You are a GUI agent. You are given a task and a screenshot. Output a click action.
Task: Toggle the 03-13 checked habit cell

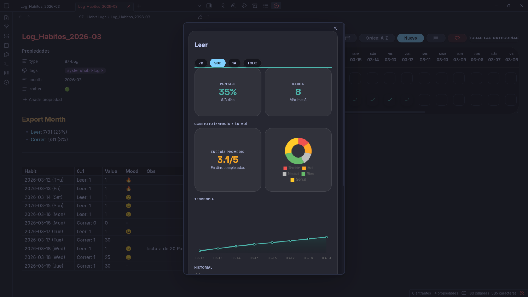pos(390,100)
